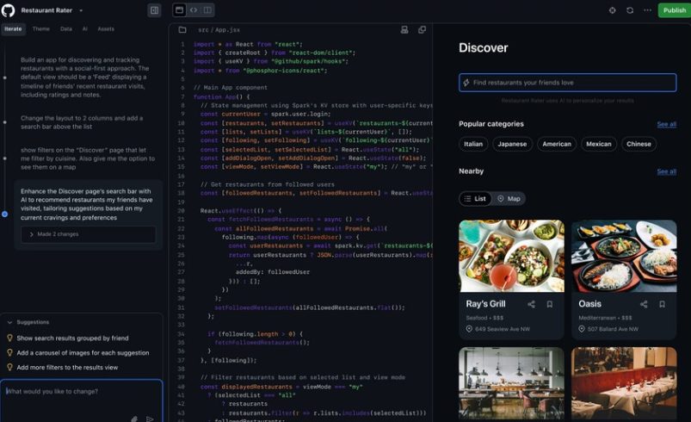Switch Nearby view to Map
The image size is (691, 422).
pyautogui.click(x=509, y=199)
